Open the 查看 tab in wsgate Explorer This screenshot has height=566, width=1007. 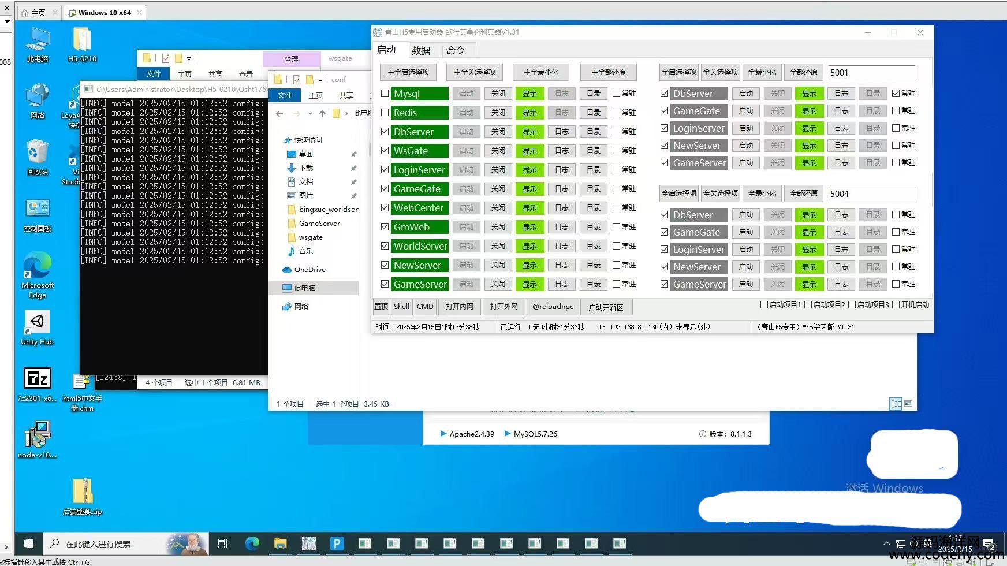tap(246, 74)
